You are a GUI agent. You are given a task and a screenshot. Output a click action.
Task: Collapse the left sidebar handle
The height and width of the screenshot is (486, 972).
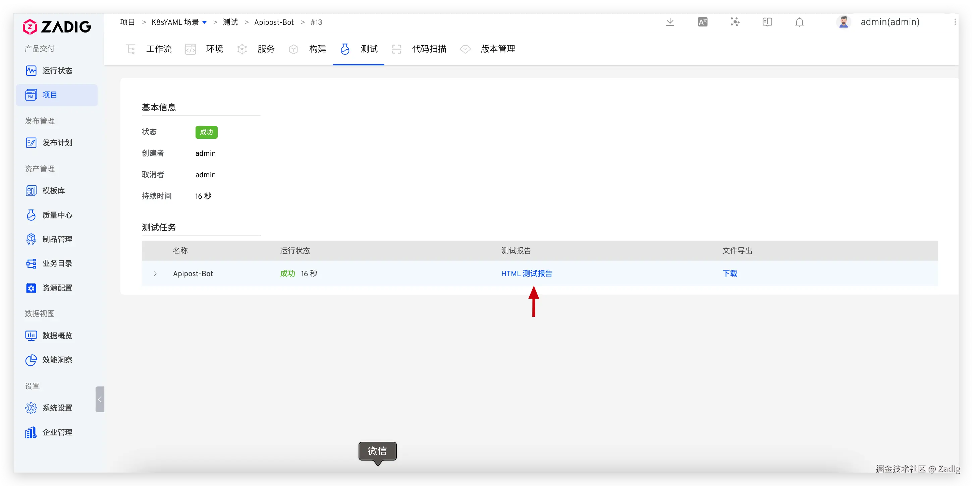coord(100,399)
